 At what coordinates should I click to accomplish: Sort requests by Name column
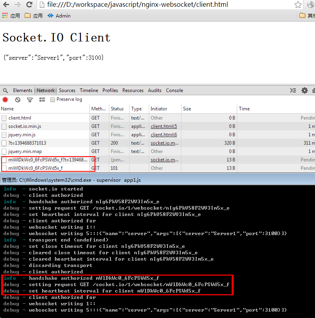point(45,109)
